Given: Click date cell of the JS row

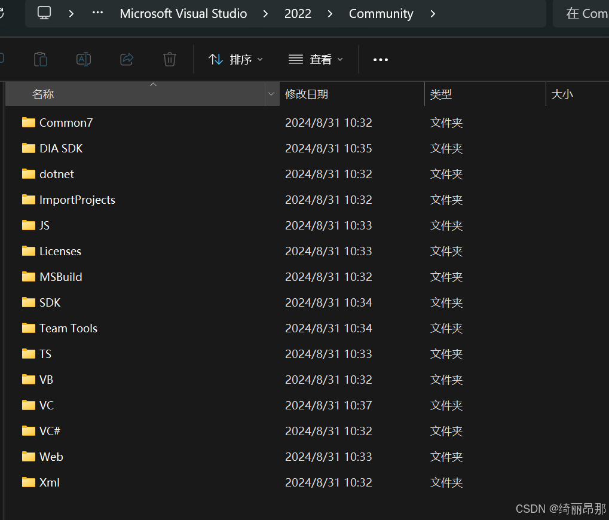Looking at the screenshot, I should point(329,225).
